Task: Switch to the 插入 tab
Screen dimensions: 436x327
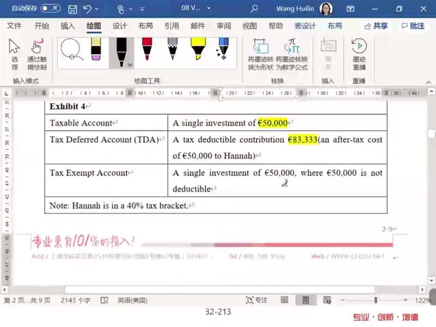Action: click(x=68, y=26)
